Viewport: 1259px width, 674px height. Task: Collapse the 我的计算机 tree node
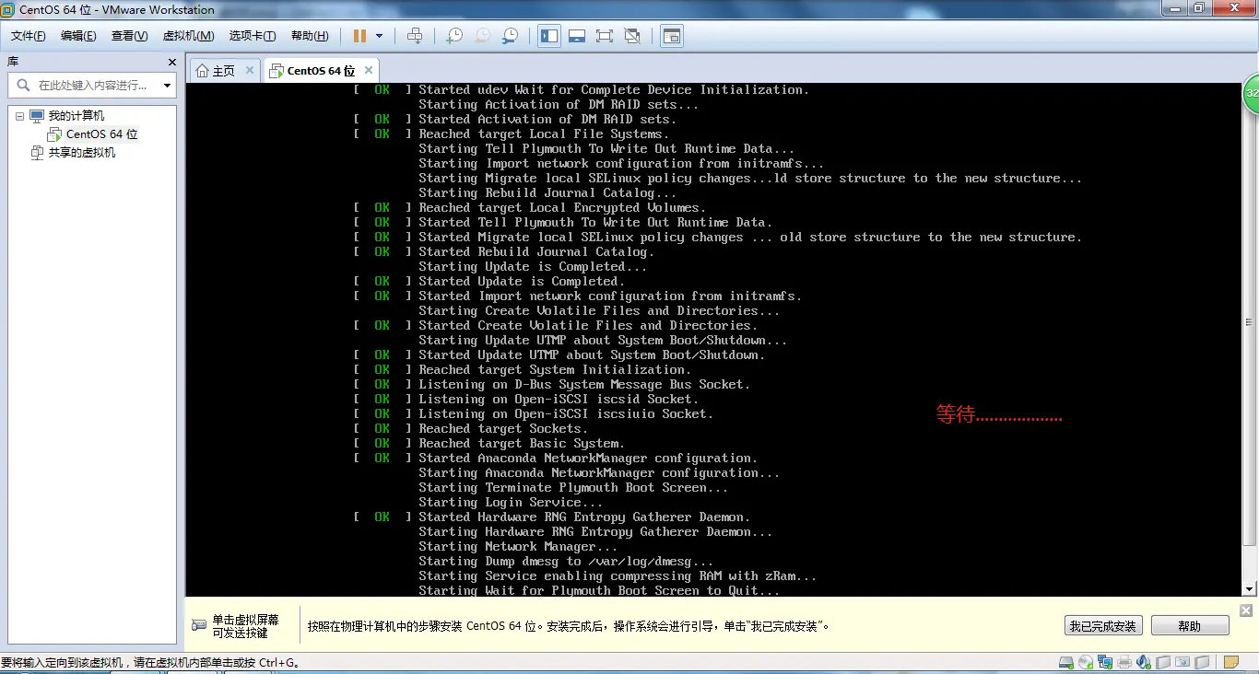coord(19,116)
